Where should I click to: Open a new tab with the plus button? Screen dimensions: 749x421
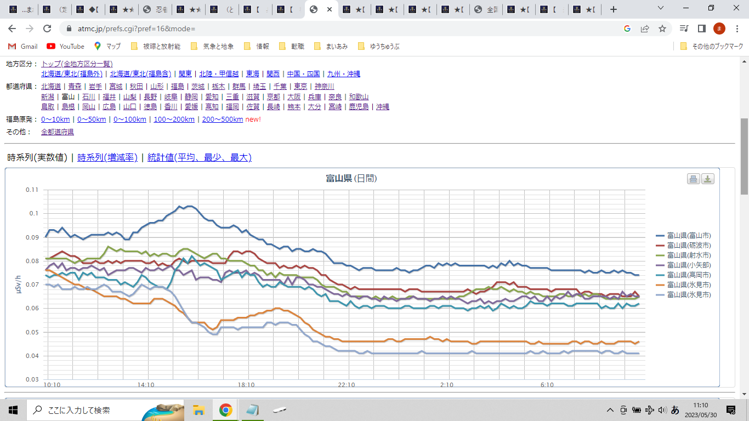(614, 9)
